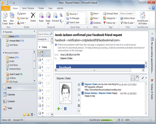Screen dimensions: 156x124
Task: Select the Home ribbon tab
Action: pyautogui.click(x=15, y=8)
